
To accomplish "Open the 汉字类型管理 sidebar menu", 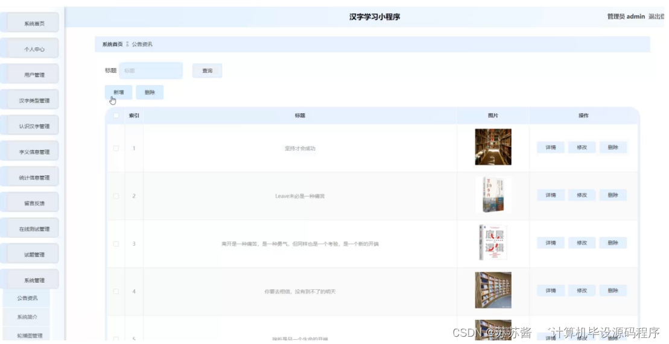I will 30,100.
